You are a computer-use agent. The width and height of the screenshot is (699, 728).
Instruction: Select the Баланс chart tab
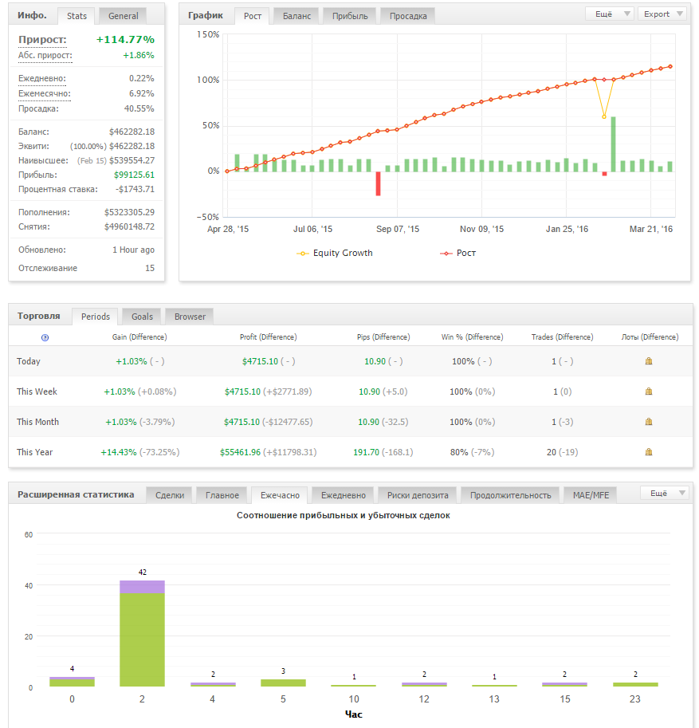pyautogui.click(x=296, y=16)
